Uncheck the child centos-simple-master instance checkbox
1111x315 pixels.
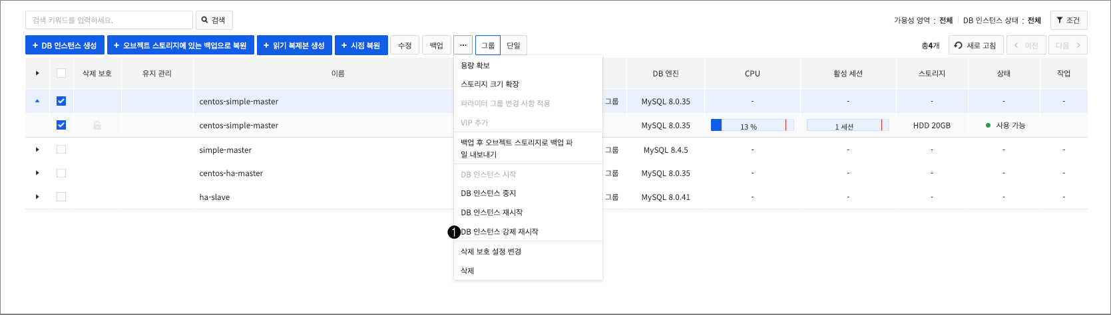61,125
